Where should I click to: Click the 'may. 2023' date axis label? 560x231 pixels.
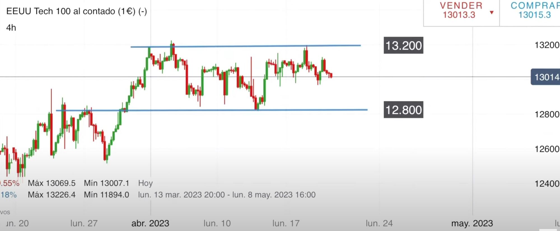click(472, 223)
